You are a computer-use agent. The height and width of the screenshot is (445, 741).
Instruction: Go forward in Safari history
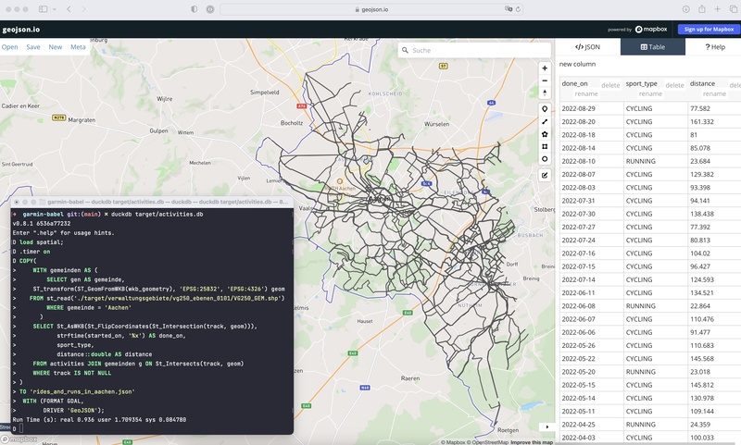[83, 9]
